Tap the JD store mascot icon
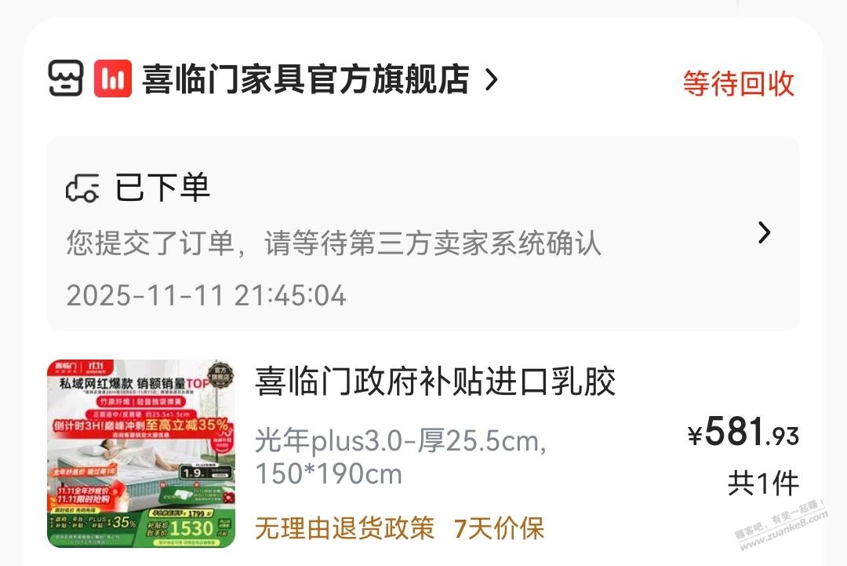 (x=66, y=79)
